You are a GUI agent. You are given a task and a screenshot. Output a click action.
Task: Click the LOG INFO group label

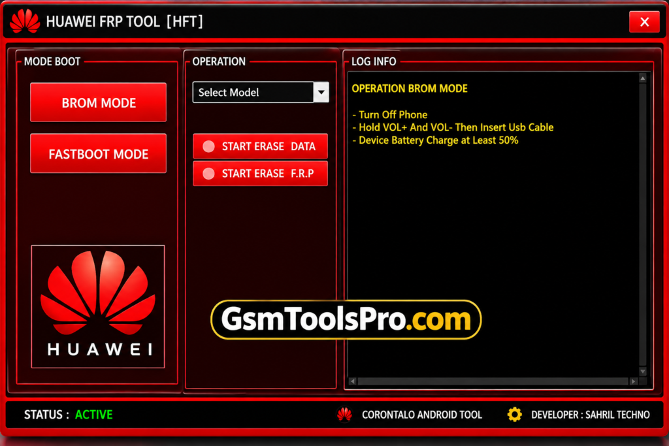coord(374,61)
